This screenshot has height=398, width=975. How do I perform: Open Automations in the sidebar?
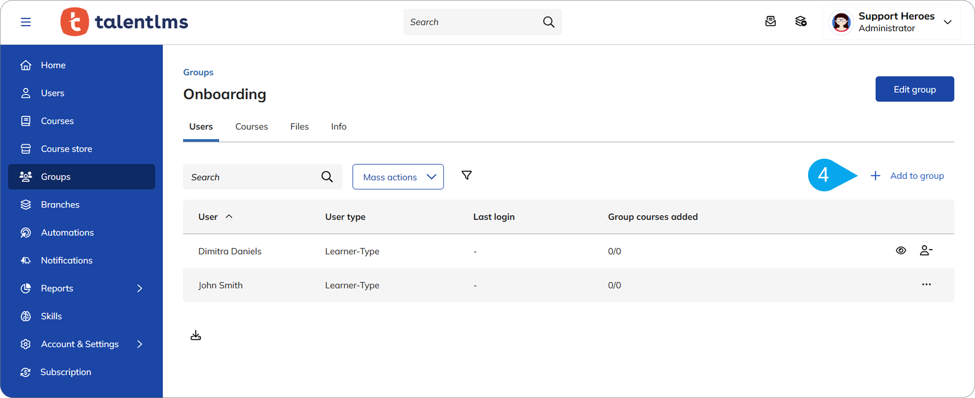pyautogui.click(x=67, y=232)
